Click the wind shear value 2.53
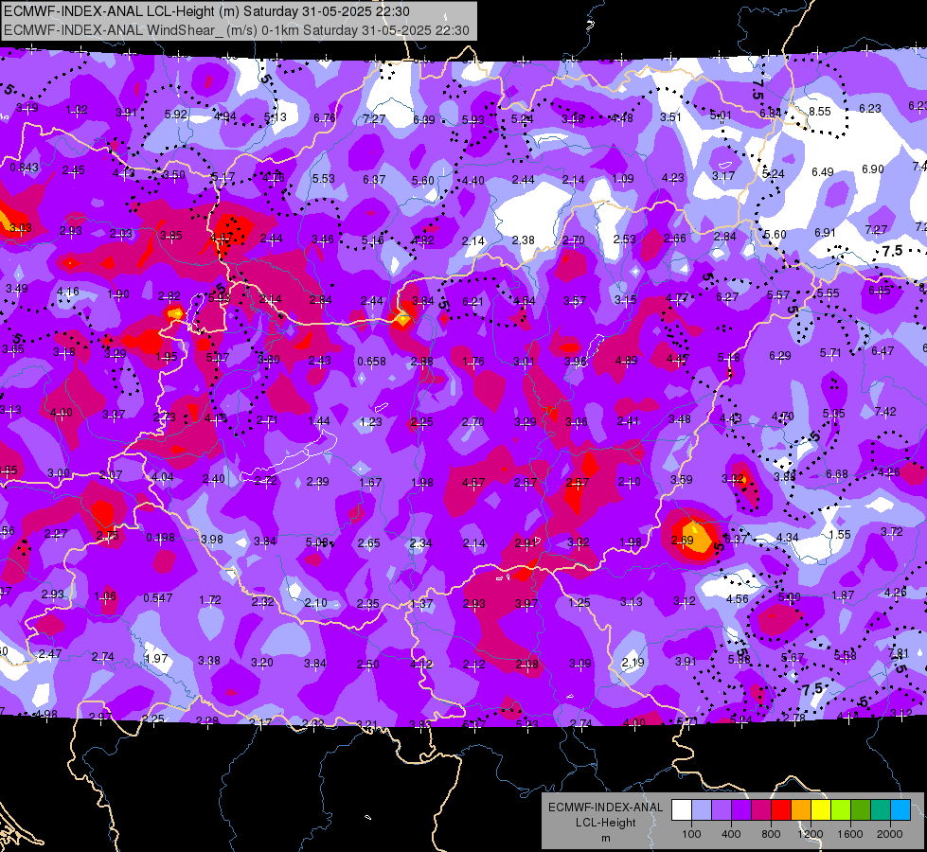 point(624,239)
